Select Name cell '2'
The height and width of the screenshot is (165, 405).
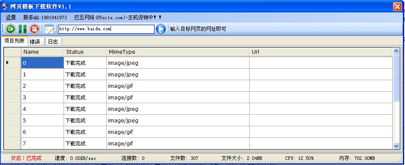[42, 86]
